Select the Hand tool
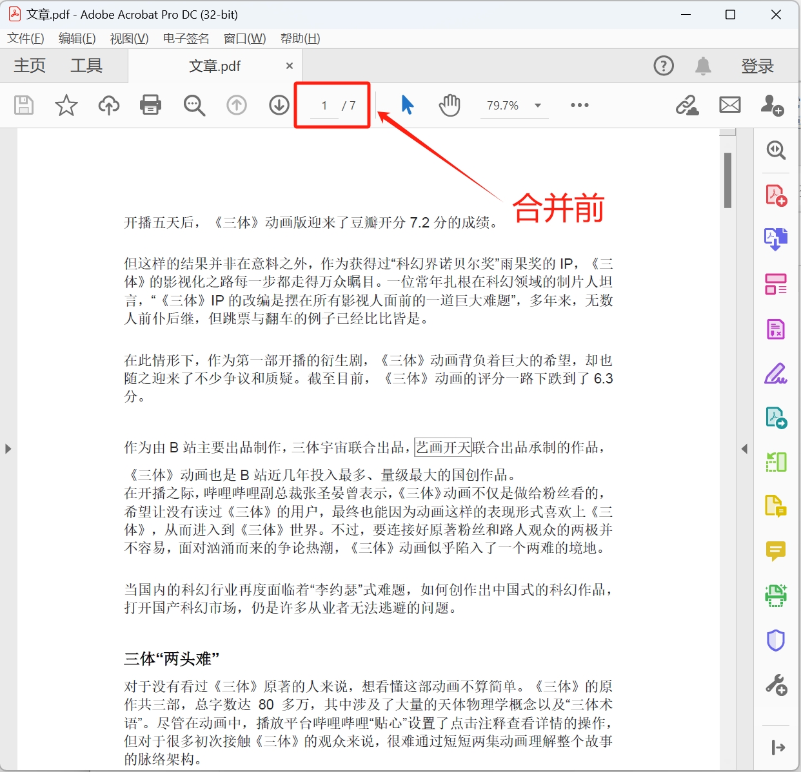Screen dimensions: 801x772 450,105
